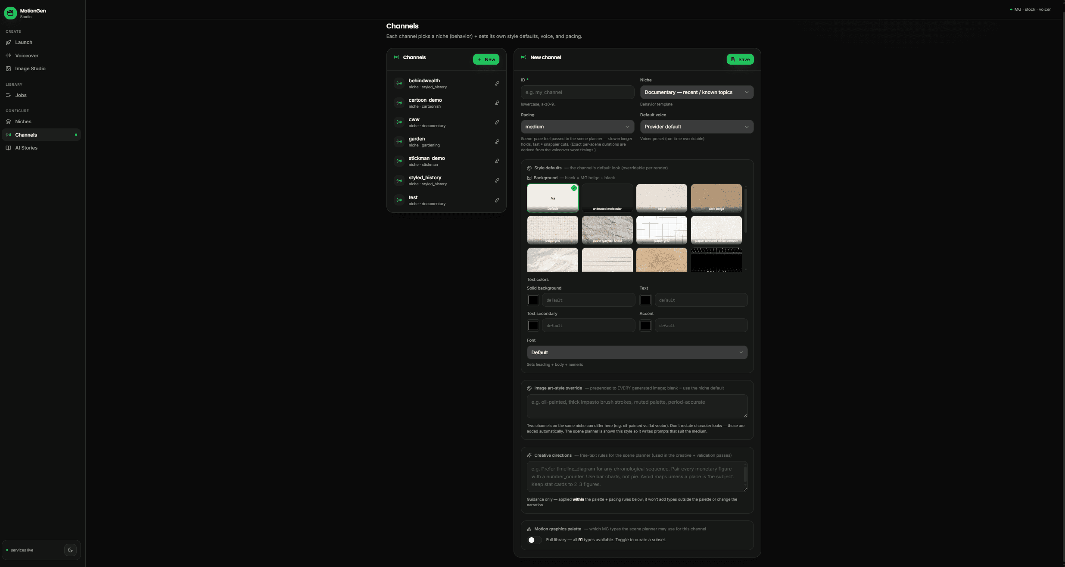This screenshot has height=567, width=1065.
Task: Click Solid background color text field
Action: (589, 300)
